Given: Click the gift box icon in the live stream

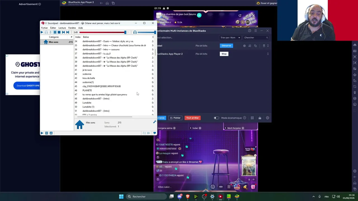Looking at the screenshot, I should point(253,187).
